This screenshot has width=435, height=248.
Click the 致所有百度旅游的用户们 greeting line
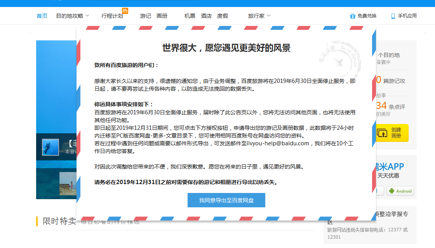(x=127, y=65)
